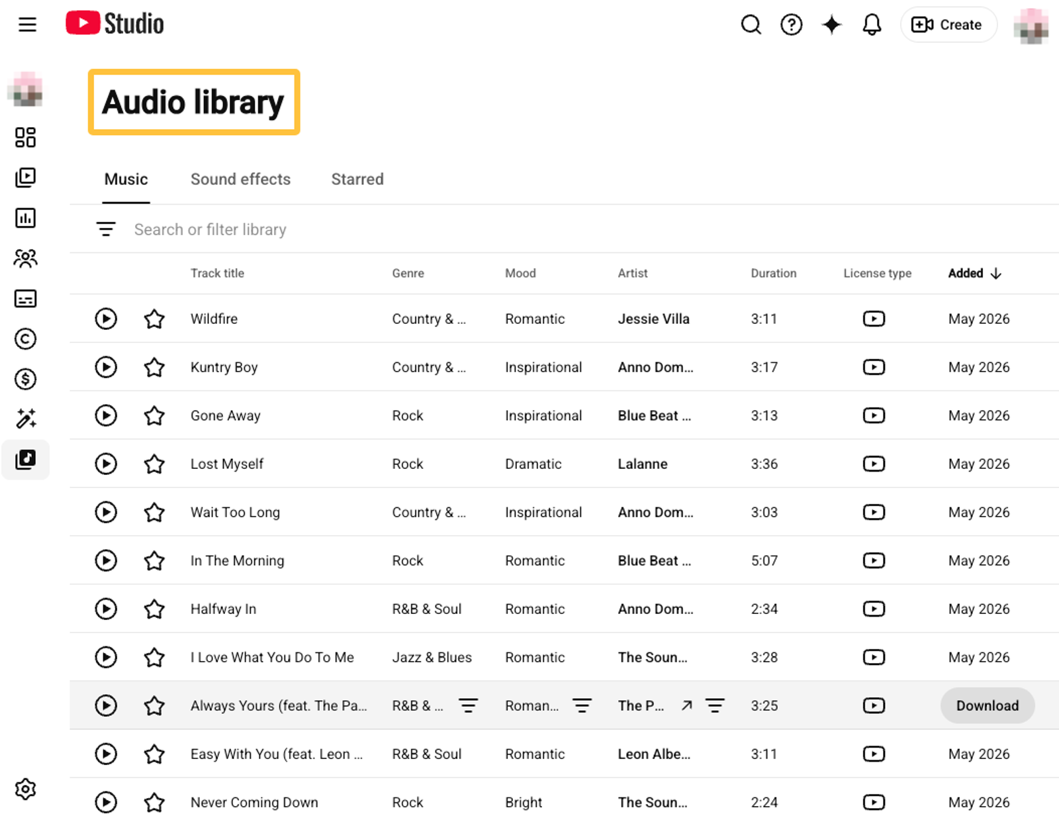Open artist link arrow on Always Yours row
This screenshot has width=1059, height=818.
687,705
